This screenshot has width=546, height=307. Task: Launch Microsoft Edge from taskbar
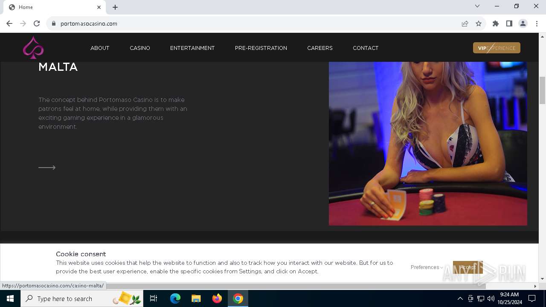click(175, 298)
